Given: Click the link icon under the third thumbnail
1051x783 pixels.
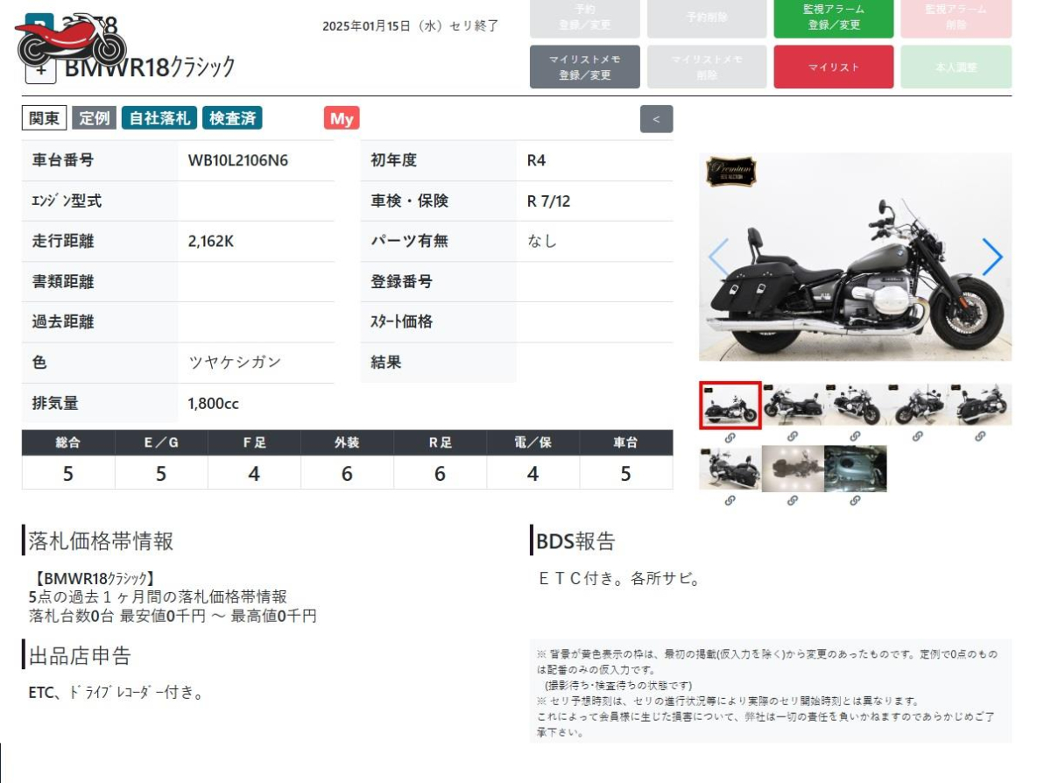Looking at the screenshot, I should coord(855,436).
